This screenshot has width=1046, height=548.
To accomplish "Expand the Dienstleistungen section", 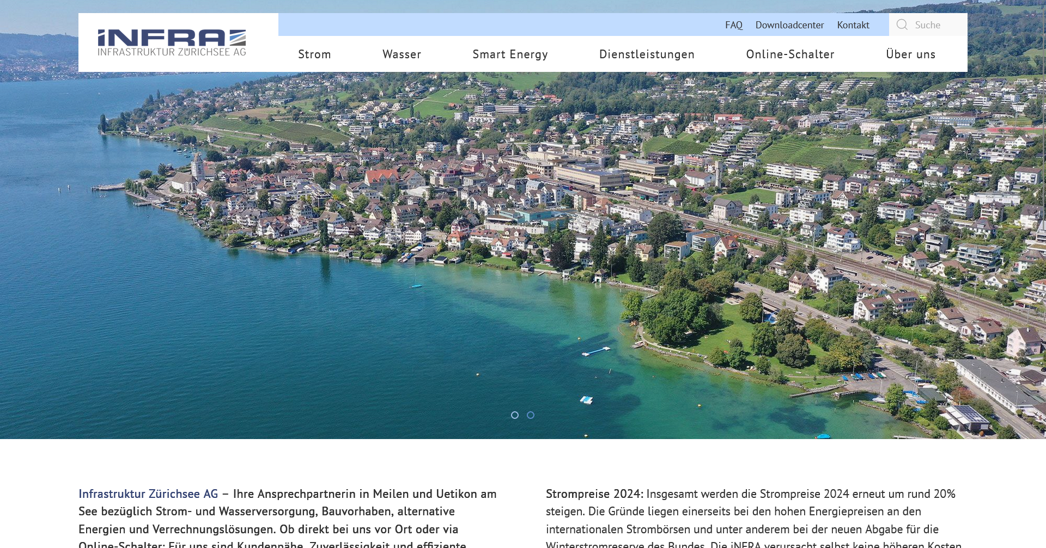I will (647, 54).
